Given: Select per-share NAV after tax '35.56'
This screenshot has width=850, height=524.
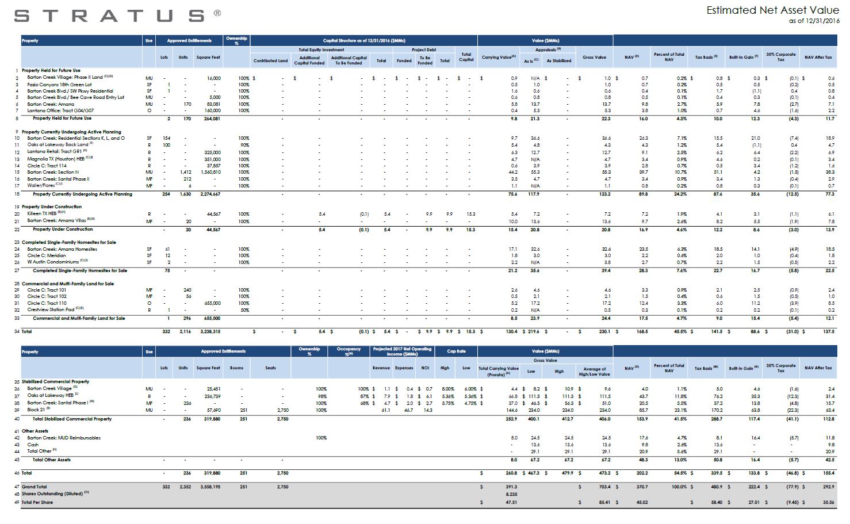Looking at the screenshot, I should click(828, 502).
